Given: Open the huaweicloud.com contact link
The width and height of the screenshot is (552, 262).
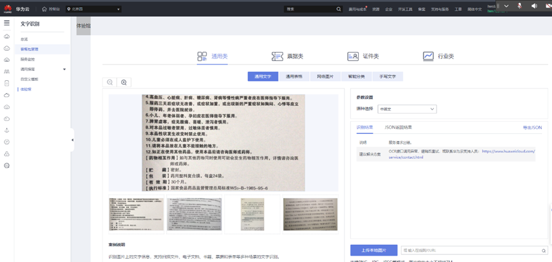Looking at the screenshot, I should [509, 151].
